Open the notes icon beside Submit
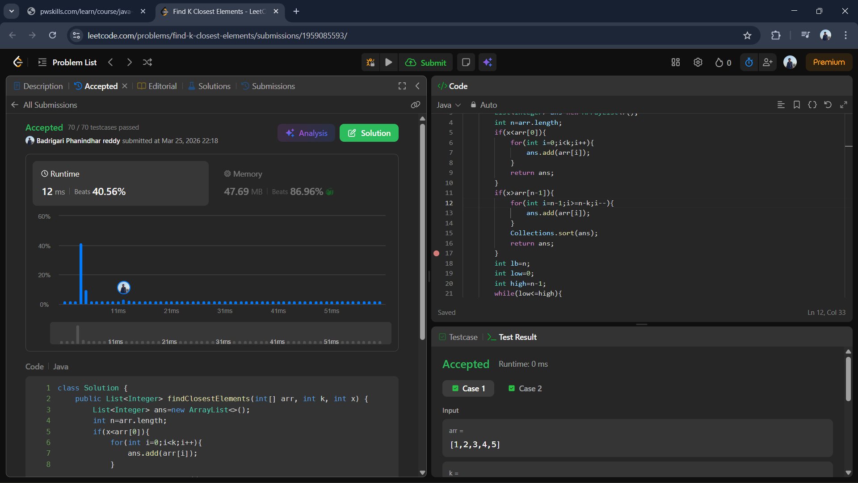 (x=466, y=62)
